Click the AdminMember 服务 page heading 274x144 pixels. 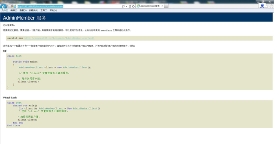point(24,18)
